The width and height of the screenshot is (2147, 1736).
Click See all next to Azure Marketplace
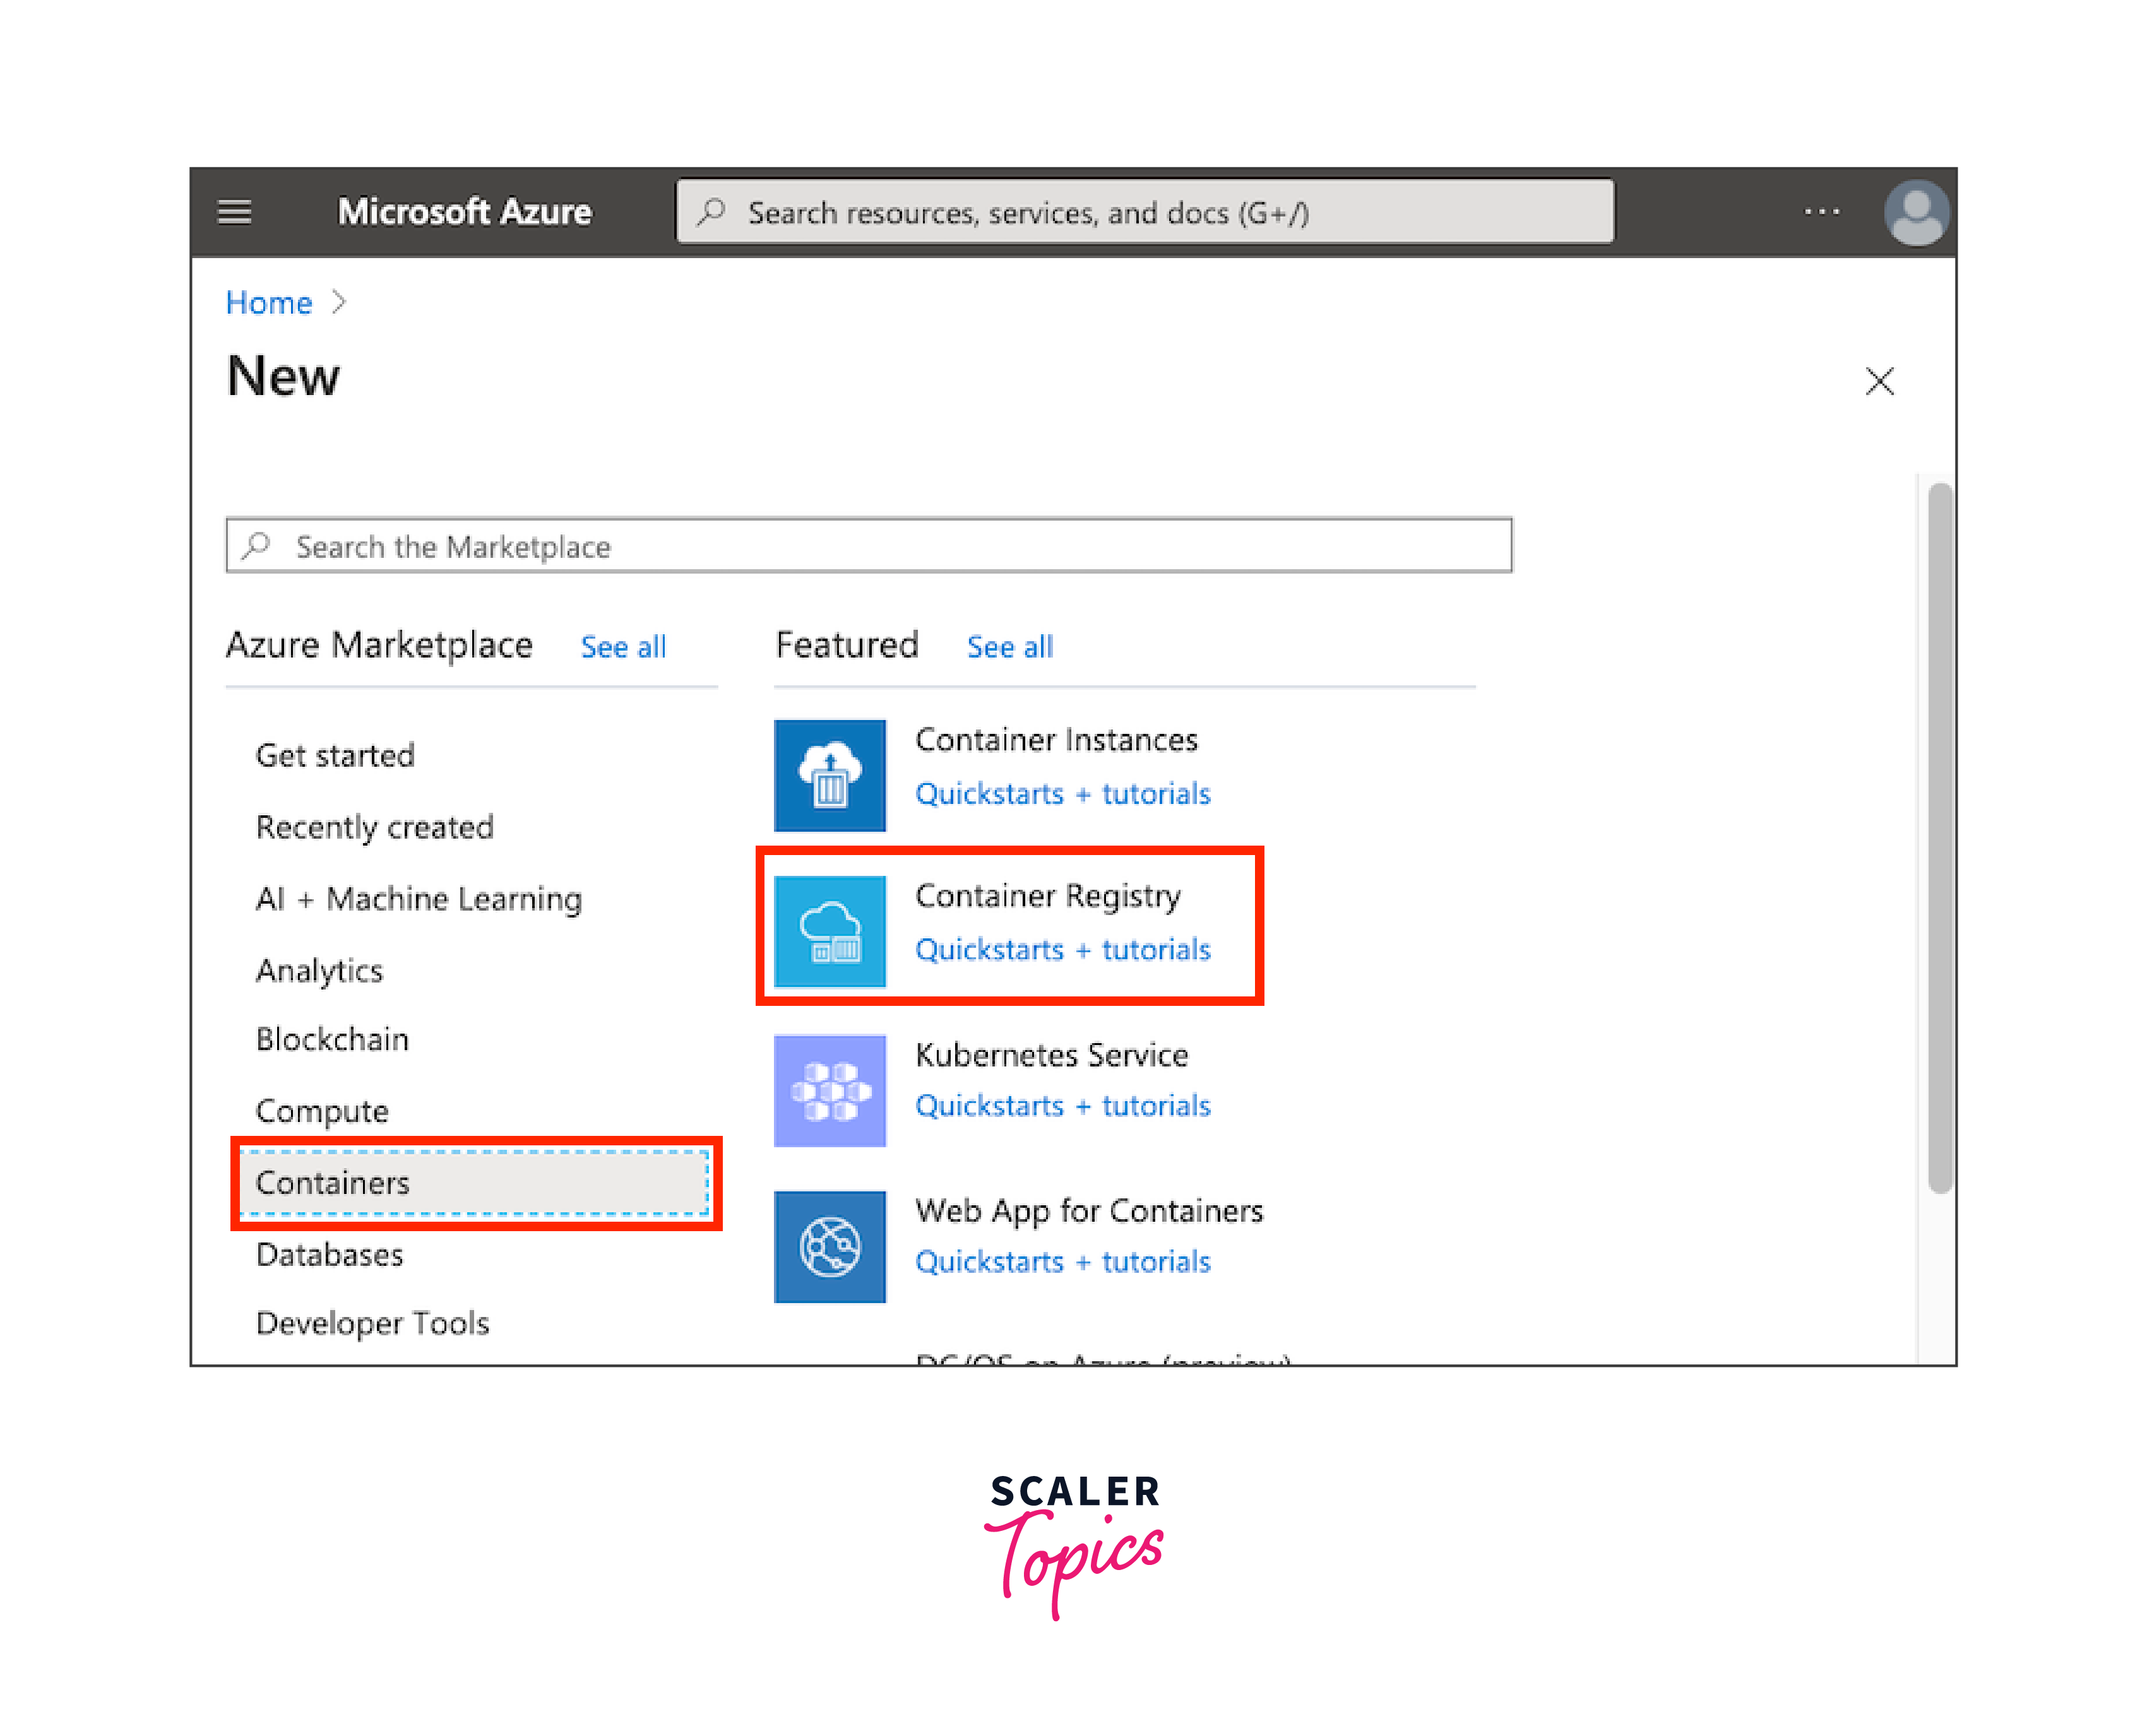coord(623,647)
